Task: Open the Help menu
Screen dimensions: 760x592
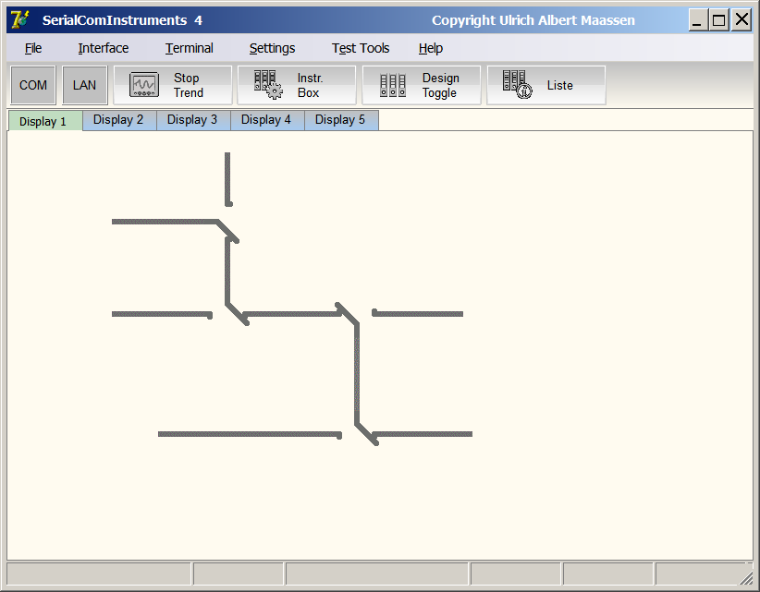Action: [431, 48]
